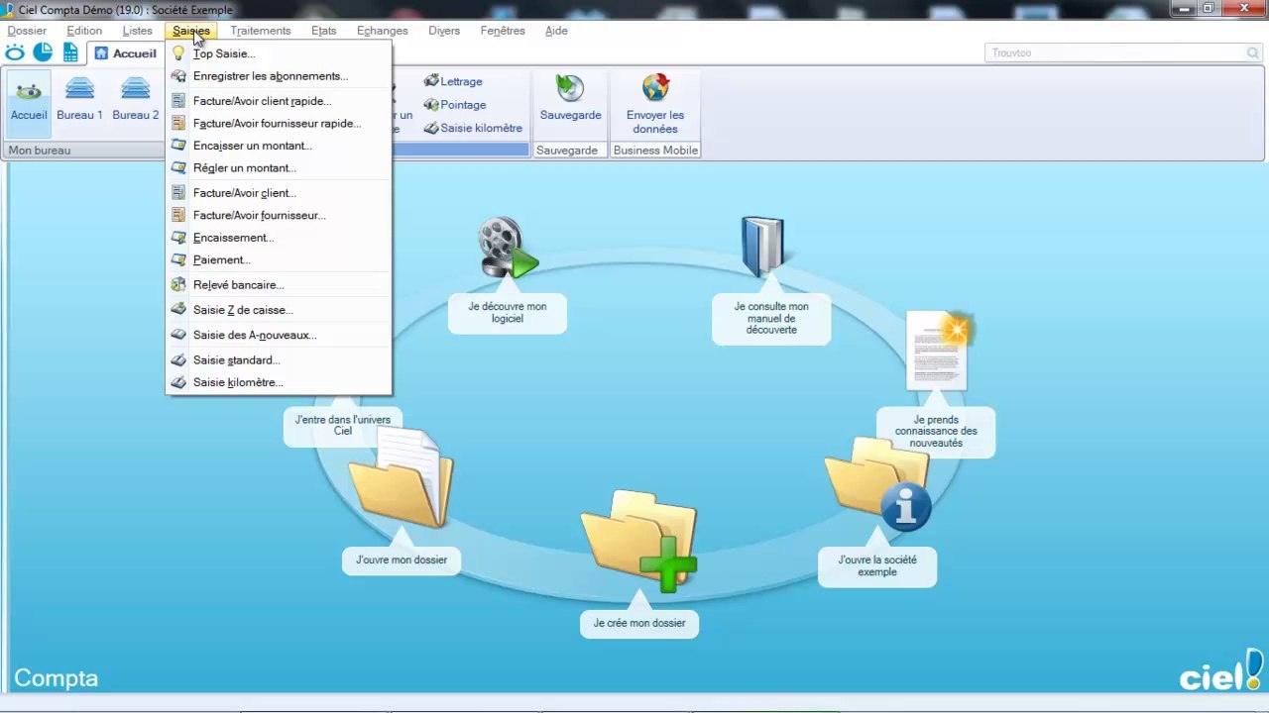Choose Saisie Z de caisse
Viewport: 1269px width, 713px height.
coord(279,310)
